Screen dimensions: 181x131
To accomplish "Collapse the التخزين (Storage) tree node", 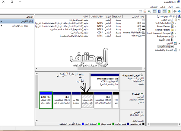I will [x=179, y=43].
